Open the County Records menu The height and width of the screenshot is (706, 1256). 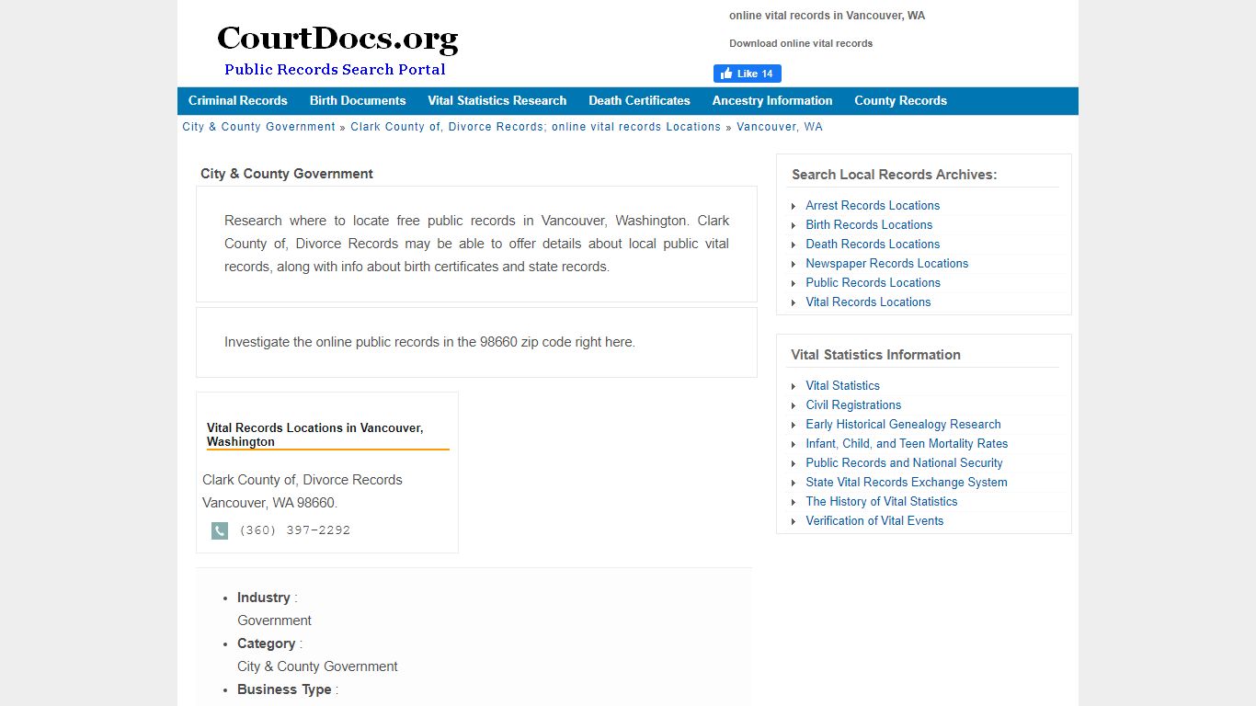[900, 101]
